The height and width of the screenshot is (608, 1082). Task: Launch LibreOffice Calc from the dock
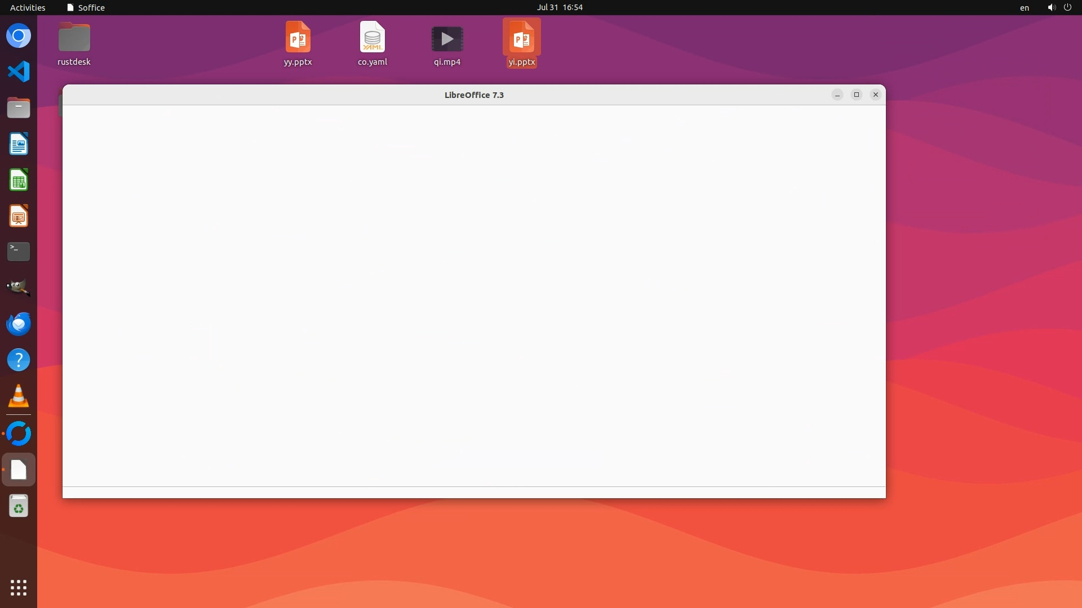pos(19,180)
